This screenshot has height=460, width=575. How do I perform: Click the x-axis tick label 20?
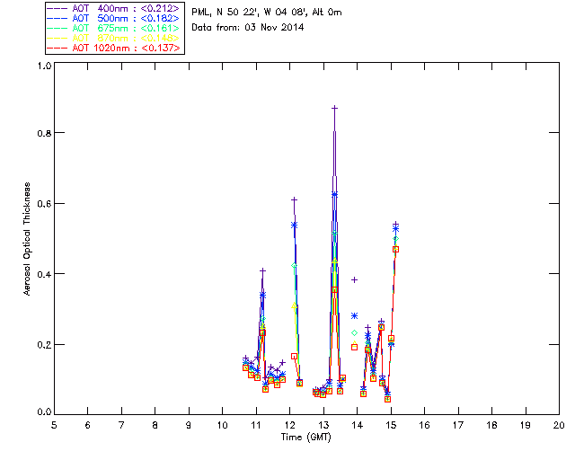559,425
